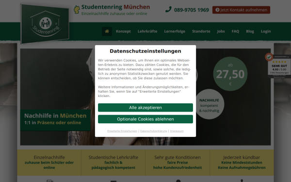The height and width of the screenshot is (182, 291).
Task: Click the Studentenring München heading text
Action: point(115,7)
